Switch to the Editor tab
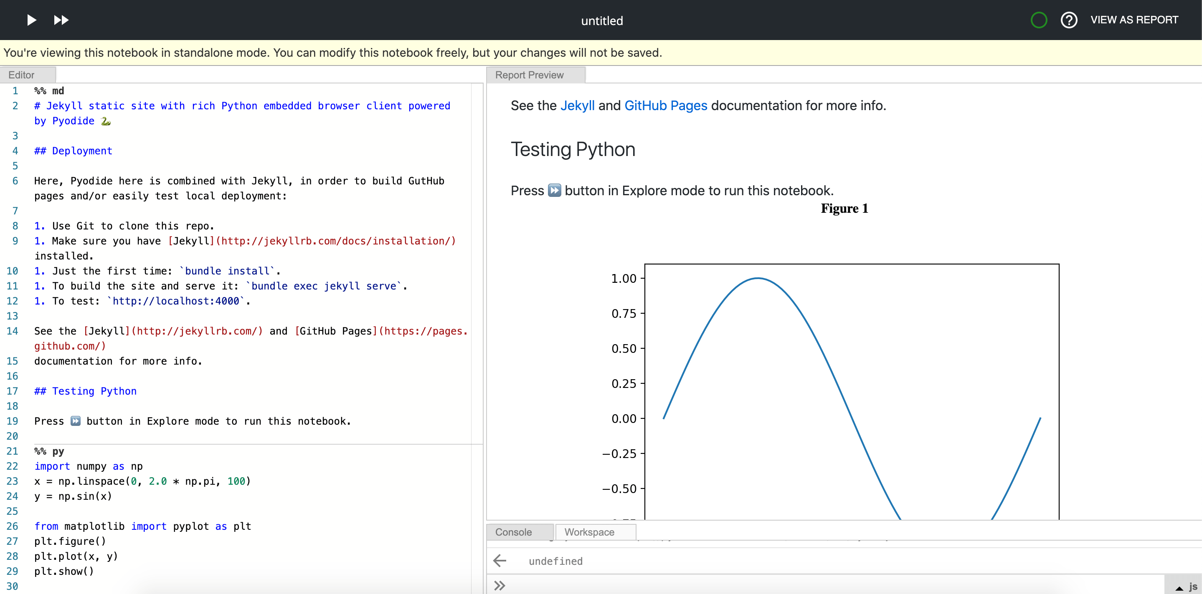This screenshot has width=1202, height=594. [x=21, y=75]
